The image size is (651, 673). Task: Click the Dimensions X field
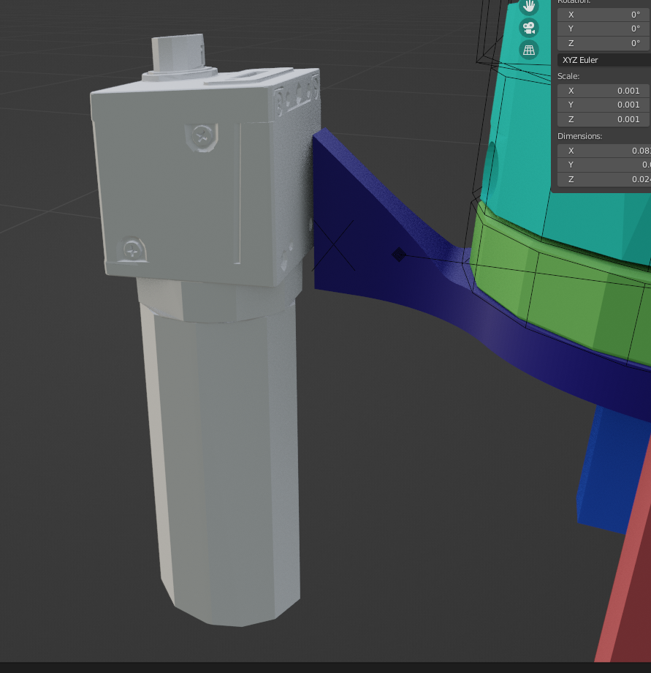click(604, 150)
